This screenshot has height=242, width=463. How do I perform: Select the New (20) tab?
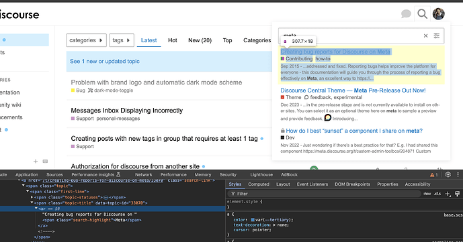[x=200, y=40]
